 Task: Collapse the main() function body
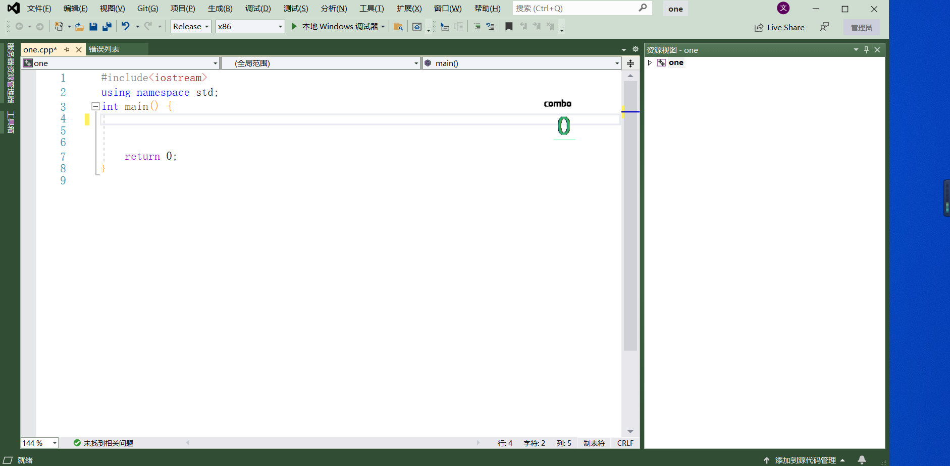point(95,106)
